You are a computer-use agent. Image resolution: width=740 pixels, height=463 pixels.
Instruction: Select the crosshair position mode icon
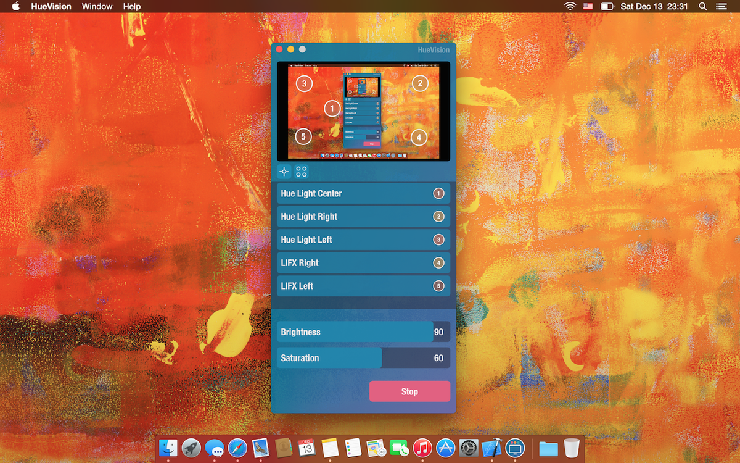pos(284,172)
